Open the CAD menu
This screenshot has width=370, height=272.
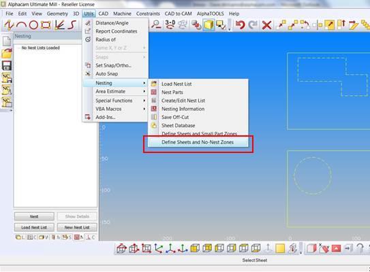coord(104,14)
